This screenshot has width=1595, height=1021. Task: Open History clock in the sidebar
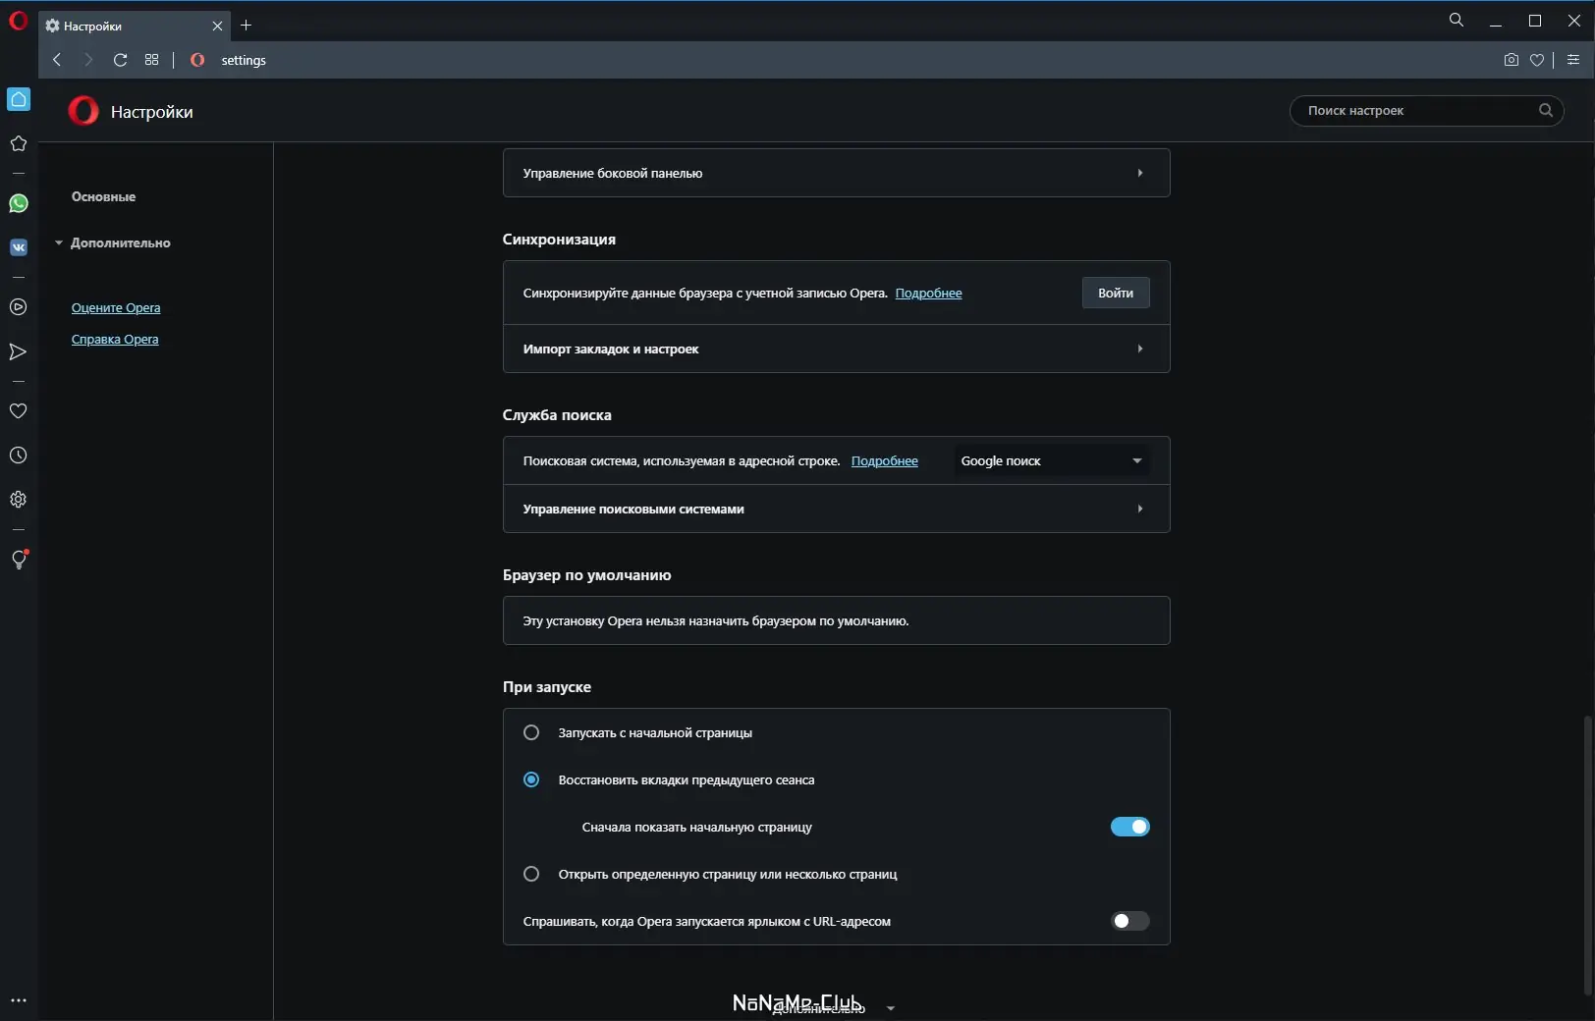19,456
